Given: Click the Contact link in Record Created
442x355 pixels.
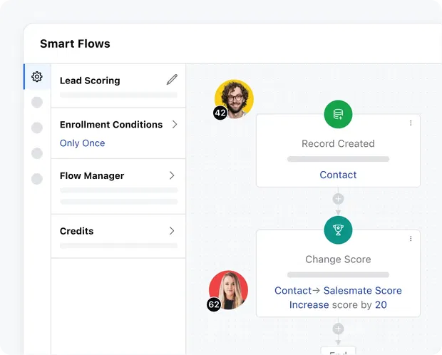Looking at the screenshot, I should coord(338,175).
